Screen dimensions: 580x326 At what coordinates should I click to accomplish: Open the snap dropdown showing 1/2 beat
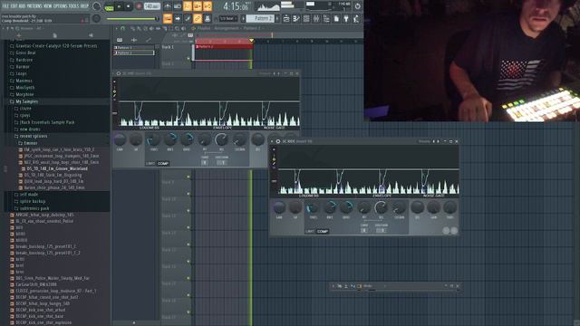pyautogui.click(x=228, y=18)
